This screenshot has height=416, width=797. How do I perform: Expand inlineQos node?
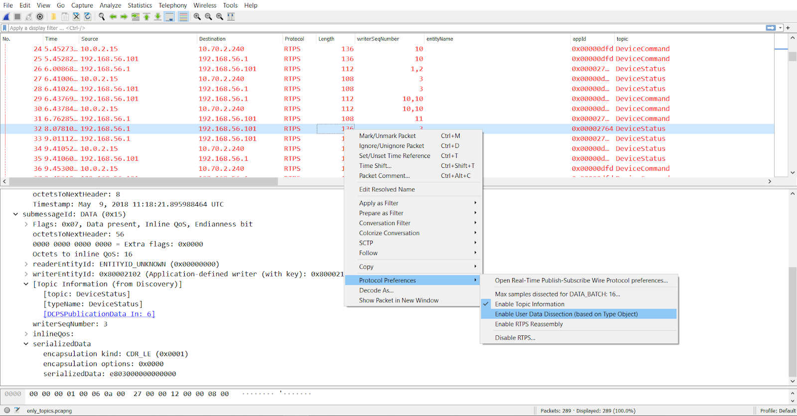[x=26, y=334]
